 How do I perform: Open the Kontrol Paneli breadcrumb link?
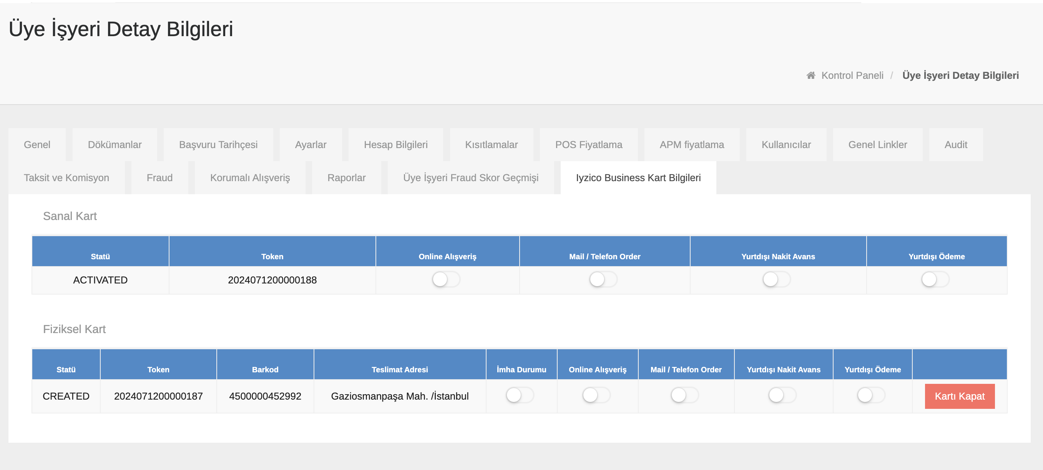(852, 75)
